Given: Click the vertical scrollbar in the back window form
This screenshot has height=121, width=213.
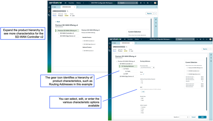Looking at the screenshot, I should pyautogui.click(x=151, y=28).
